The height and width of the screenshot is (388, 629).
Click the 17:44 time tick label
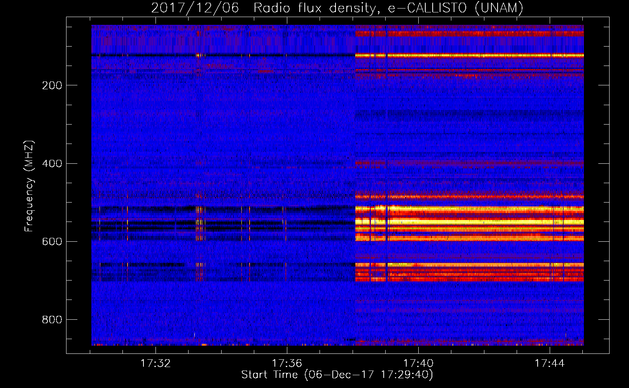tap(550, 364)
